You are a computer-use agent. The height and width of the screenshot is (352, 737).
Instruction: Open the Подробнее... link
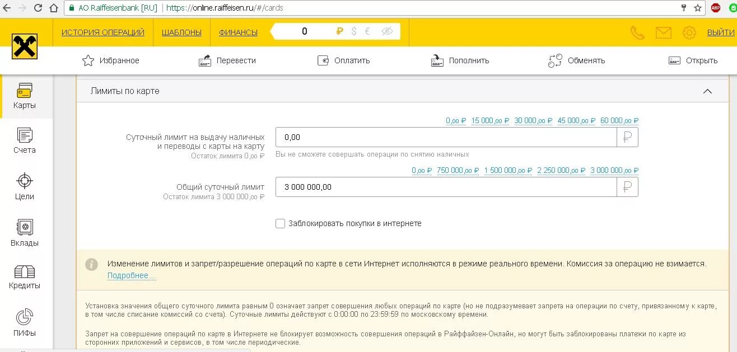(x=132, y=275)
